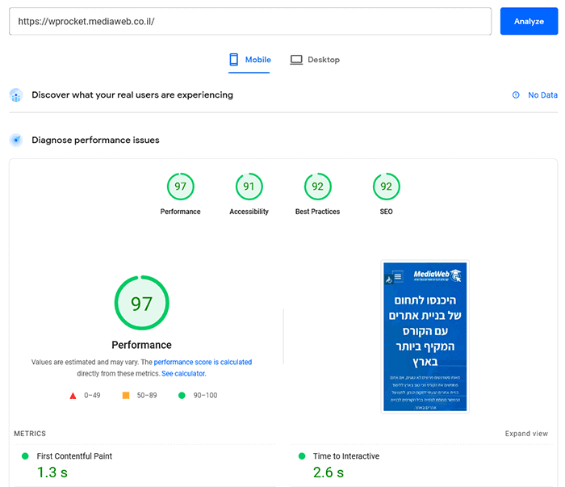The height and width of the screenshot is (487, 565).
Task: Open the No Data link
Action: coord(542,94)
